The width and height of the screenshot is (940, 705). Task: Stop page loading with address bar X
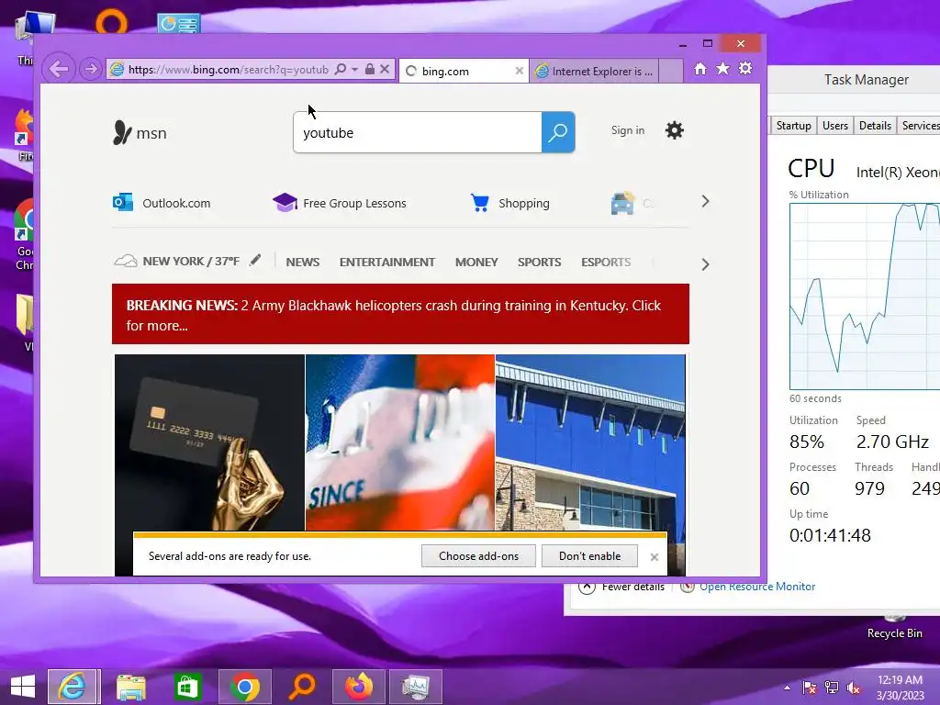pos(385,69)
